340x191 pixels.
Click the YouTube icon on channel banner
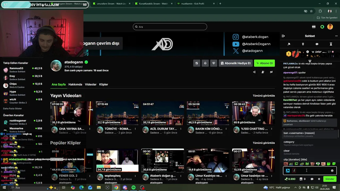point(236,44)
